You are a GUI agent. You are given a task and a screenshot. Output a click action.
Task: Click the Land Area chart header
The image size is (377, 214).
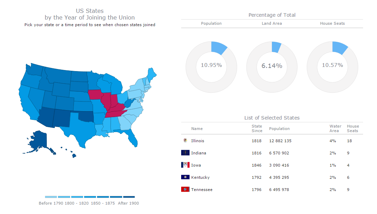(272, 23)
